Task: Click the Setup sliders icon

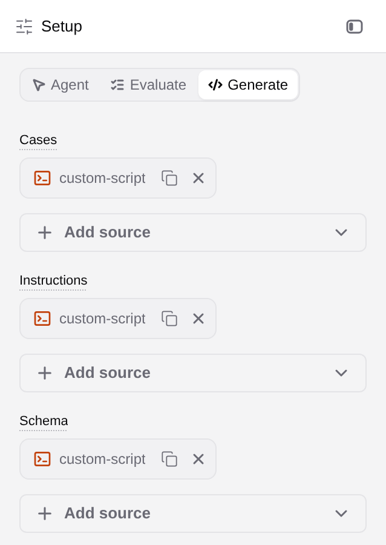Action: click(x=24, y=27)
